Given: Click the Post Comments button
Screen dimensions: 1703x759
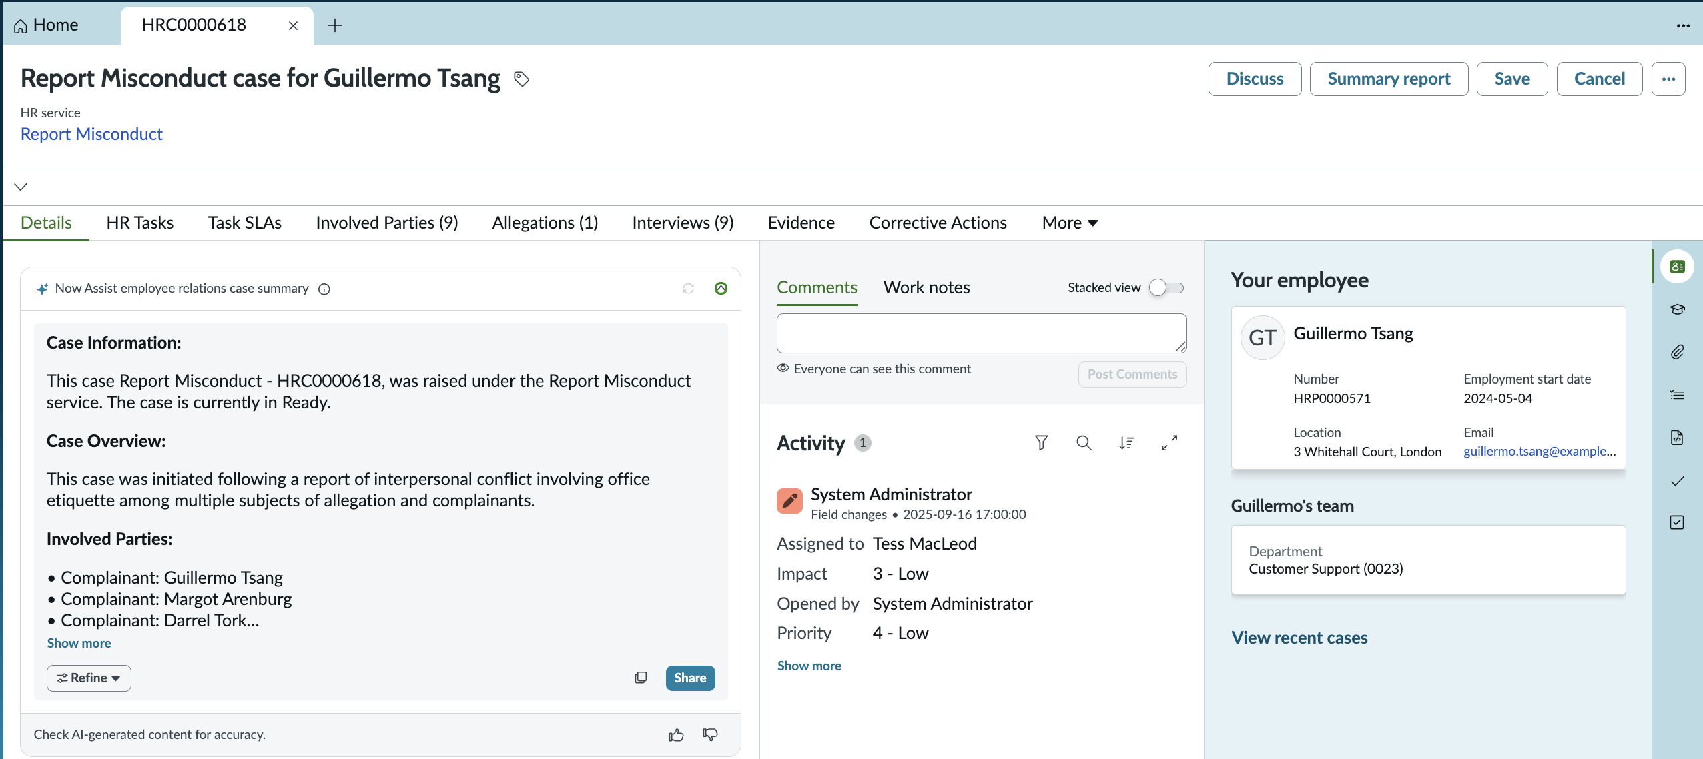Looking at the screenshot, I should [x=1132, y=374].
